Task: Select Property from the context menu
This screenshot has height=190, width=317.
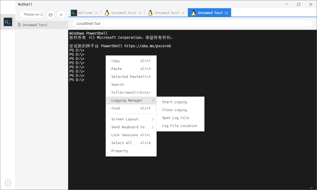Action: coord(119,151)
